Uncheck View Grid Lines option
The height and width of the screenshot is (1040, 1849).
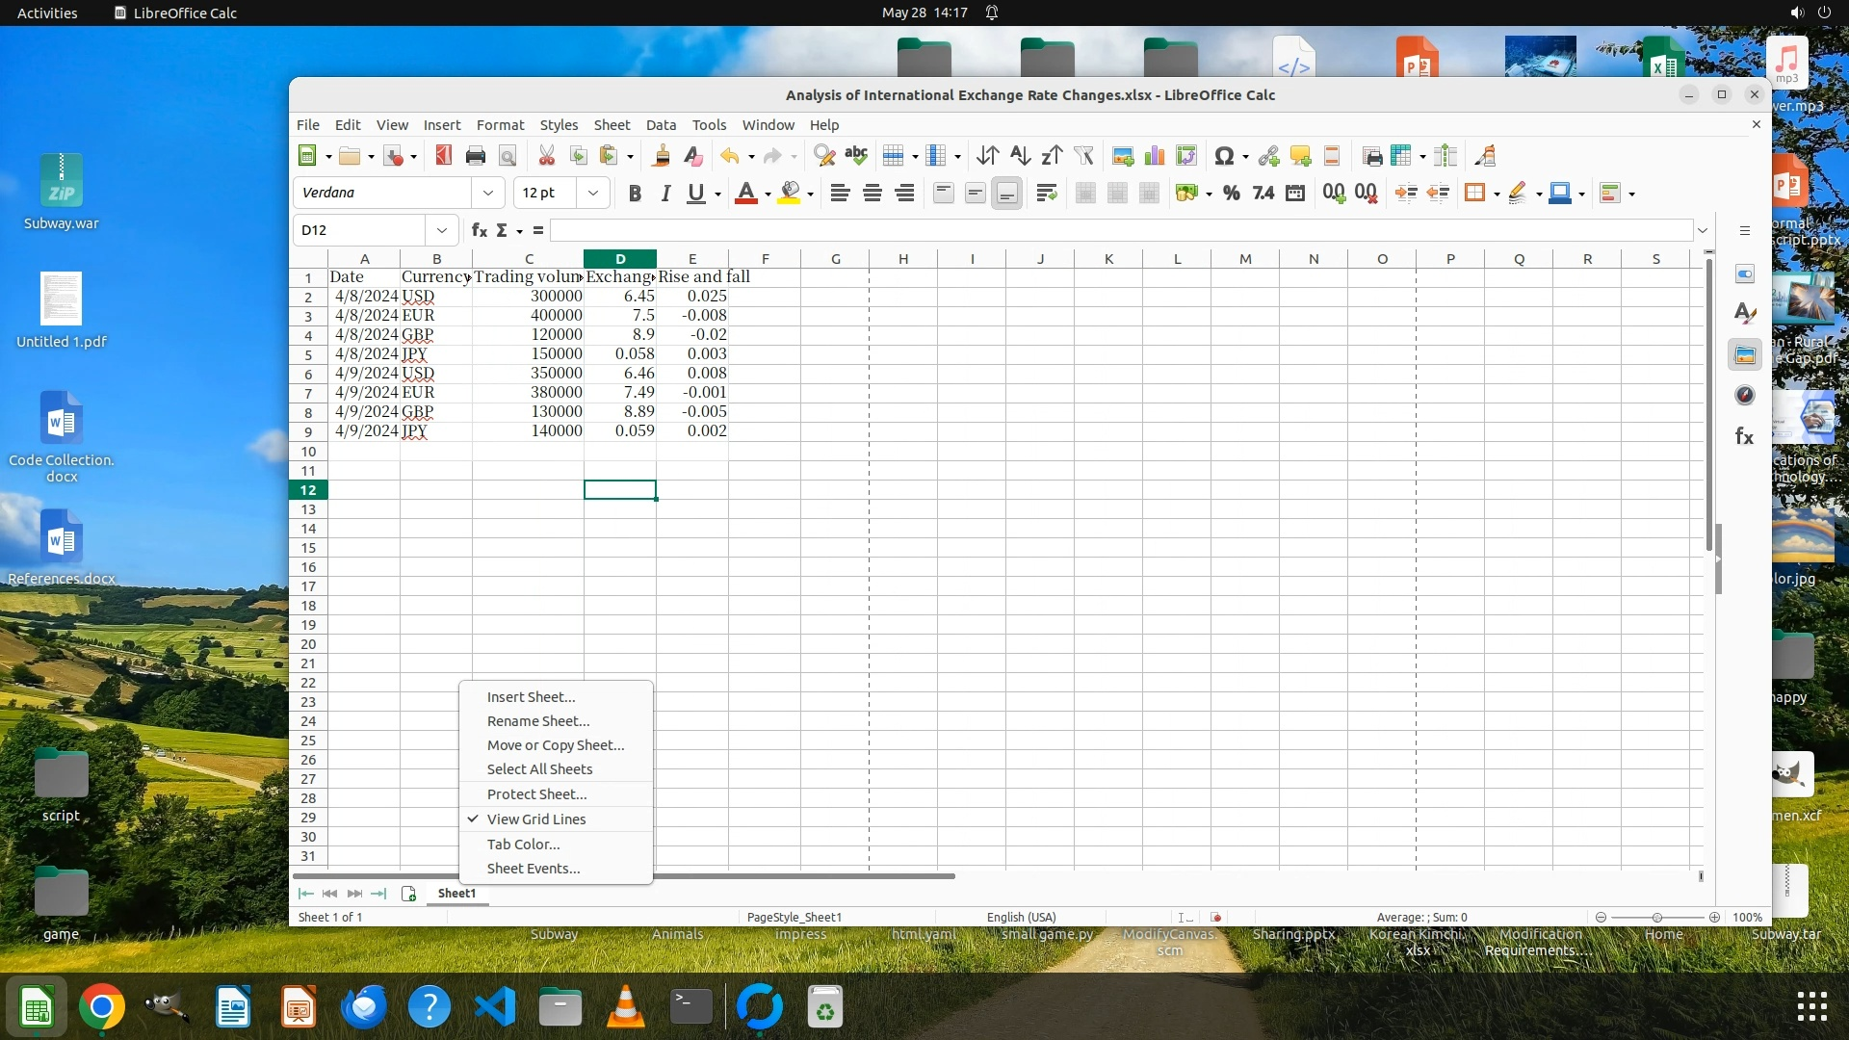point(536,819)
